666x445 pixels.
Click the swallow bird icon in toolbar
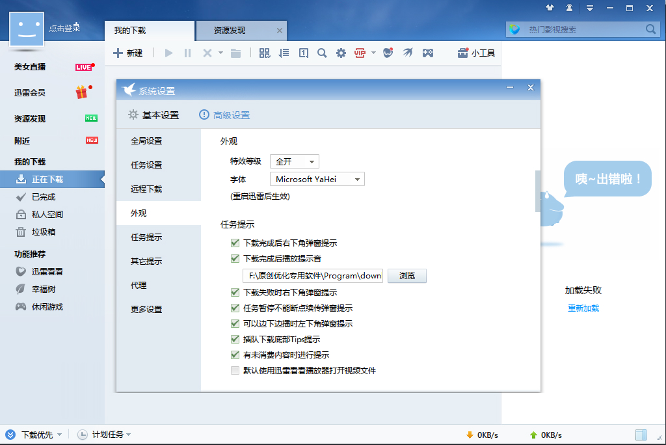click(408, 53)
